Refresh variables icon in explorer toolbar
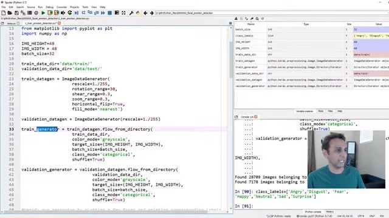The width and height of the screenshot is (389, 218). (263, 19)
